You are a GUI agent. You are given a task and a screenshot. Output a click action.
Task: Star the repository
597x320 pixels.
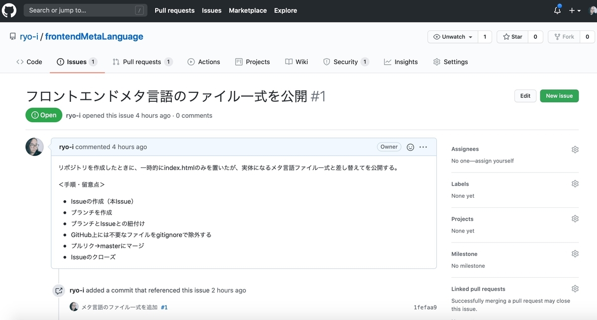(x=512, y=37)
